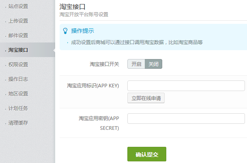
Task: Click the 淘宝应用密钥(APP SECRET) label
Action: click(x=99, y=123)
